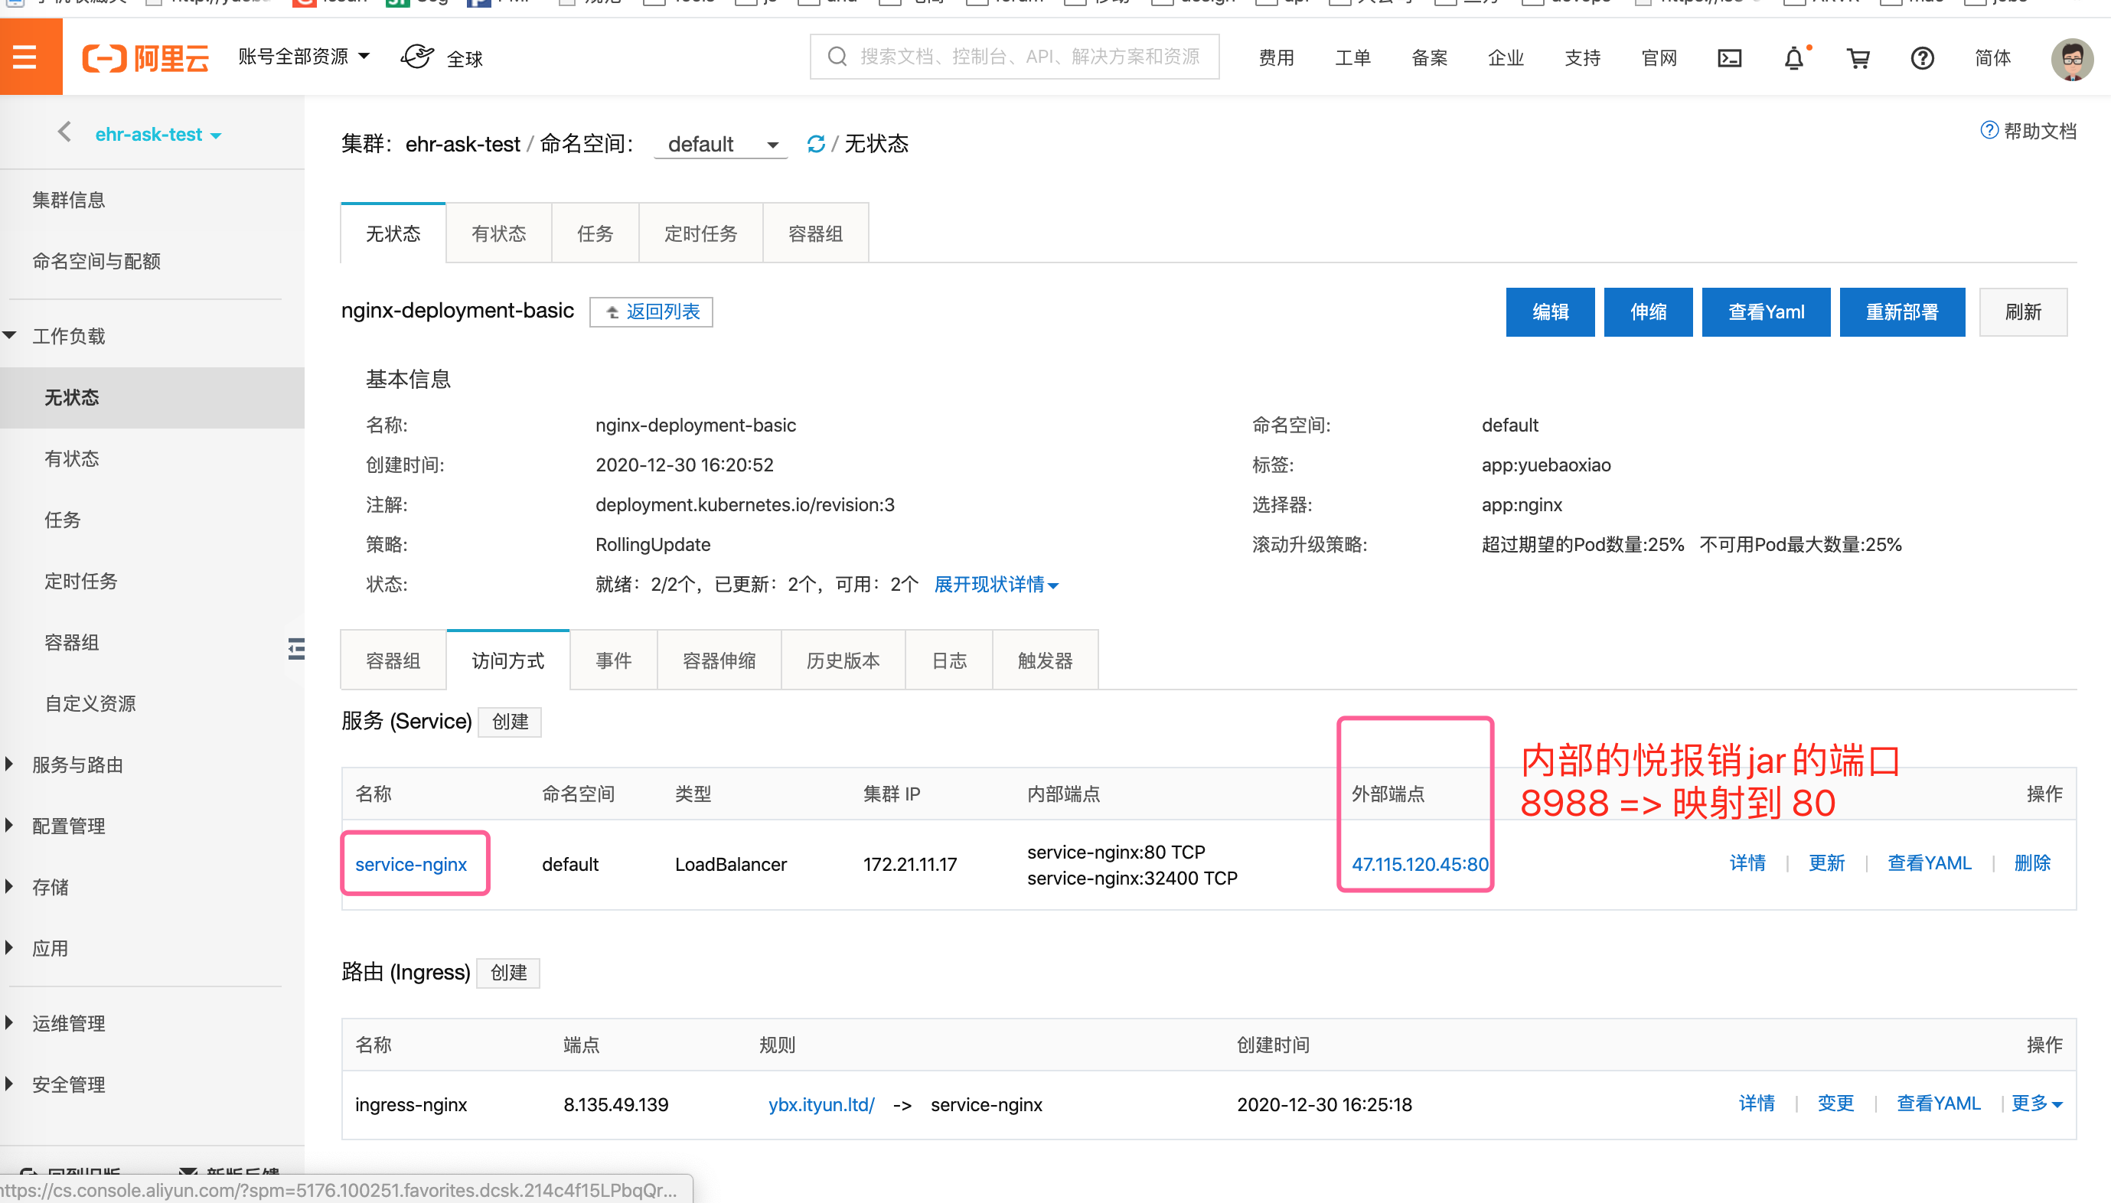
Task: Switch to the 有状态 top tab
Action: 498,234
